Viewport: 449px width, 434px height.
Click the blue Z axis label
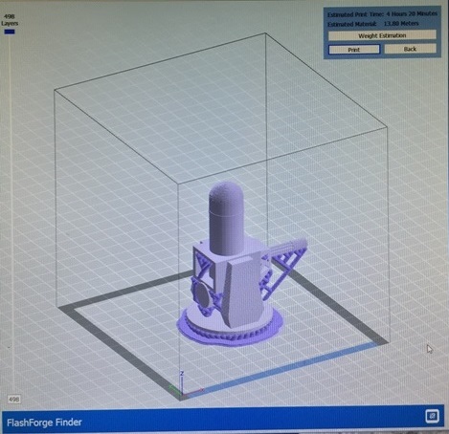click(x=182, y=373)
